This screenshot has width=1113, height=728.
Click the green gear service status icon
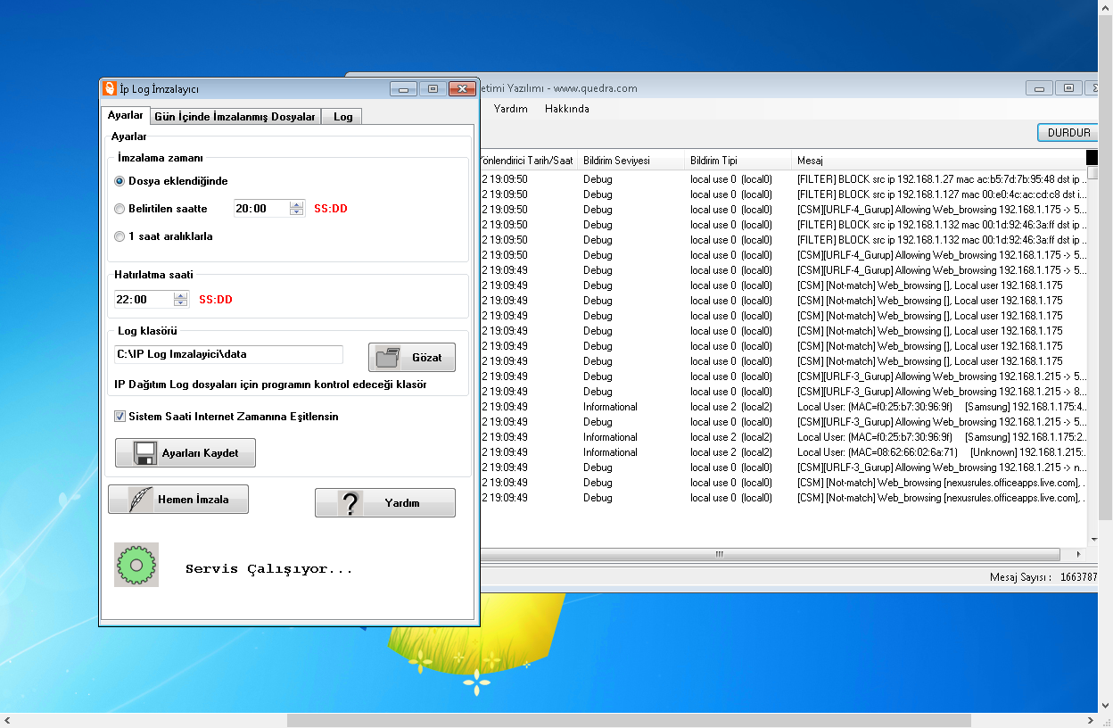pos(136,565)
